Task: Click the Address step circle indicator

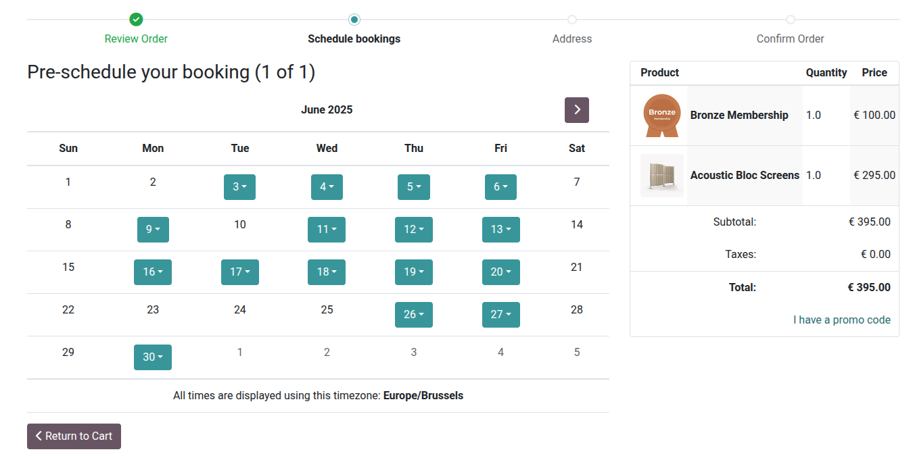Action: [x=572, y=20]
